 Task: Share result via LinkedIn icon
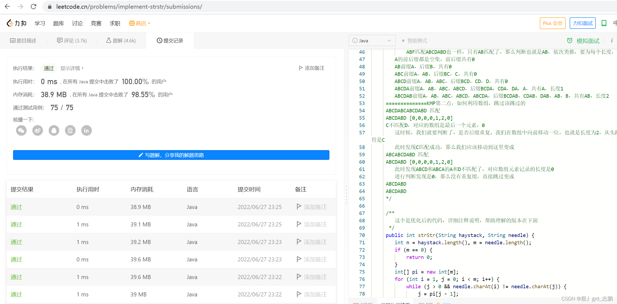point(86,131)
